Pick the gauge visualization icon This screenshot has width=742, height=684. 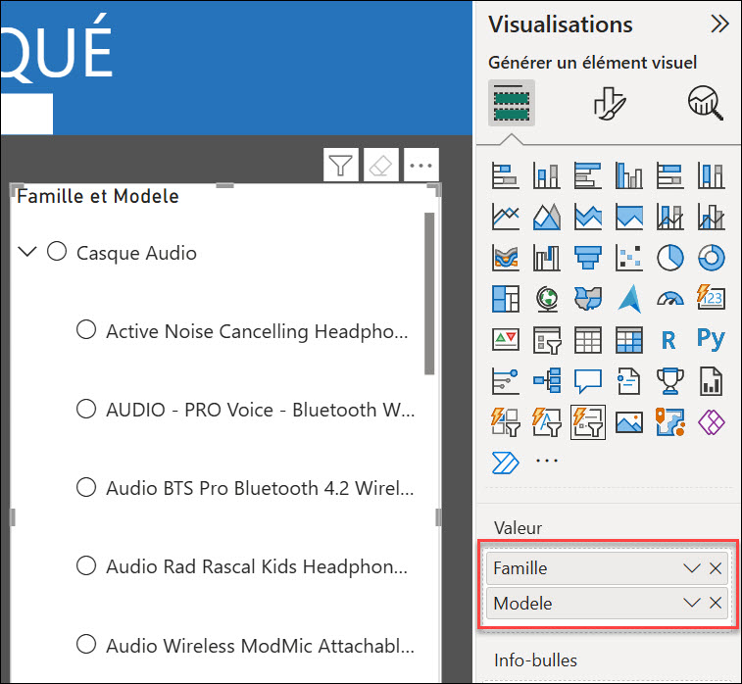coord(669,298)
